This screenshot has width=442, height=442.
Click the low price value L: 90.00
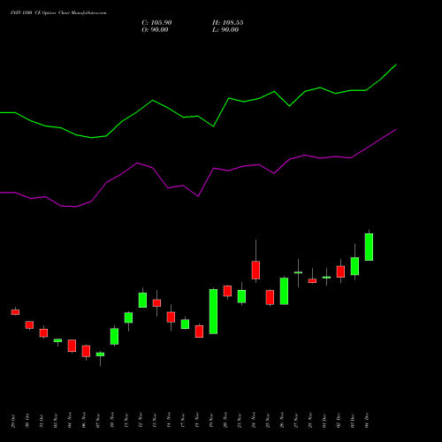click(x=225, y=30)
